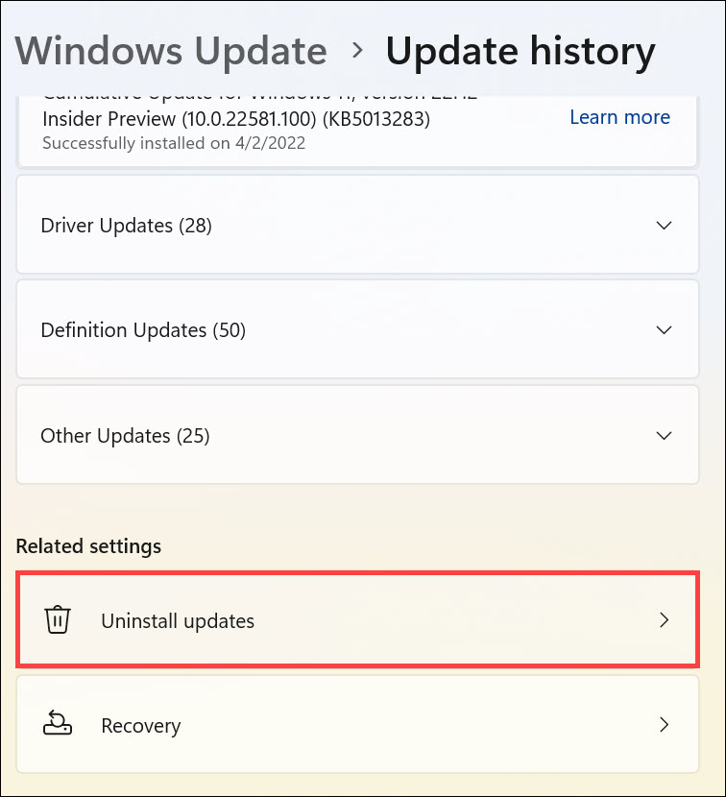Click the Related settings heading
Image resolution: width=726 pixels, height=797 pixels.
(x=88, y=546)
